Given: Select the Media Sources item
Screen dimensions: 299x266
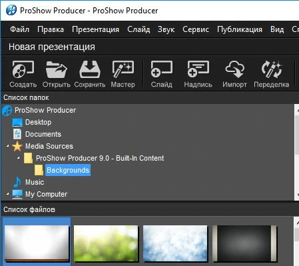Looking at the screenshot, I should click(49, 146).
